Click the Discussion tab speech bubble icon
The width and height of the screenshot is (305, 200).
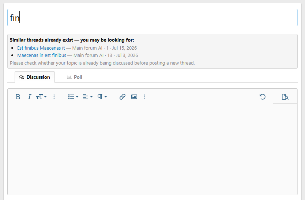[x=22, y=77]
